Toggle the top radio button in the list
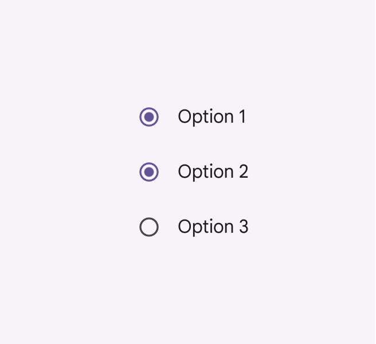This screenshot has width=376, height=344. pyautogui.click(x=149, y=117)
